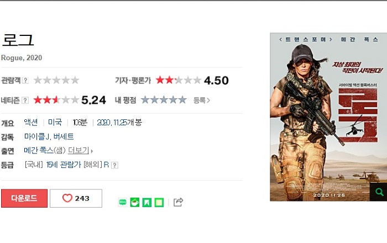Click the red 다운로드 button
The height and width of the screenshot is (243, 387).
pos(24,198)
